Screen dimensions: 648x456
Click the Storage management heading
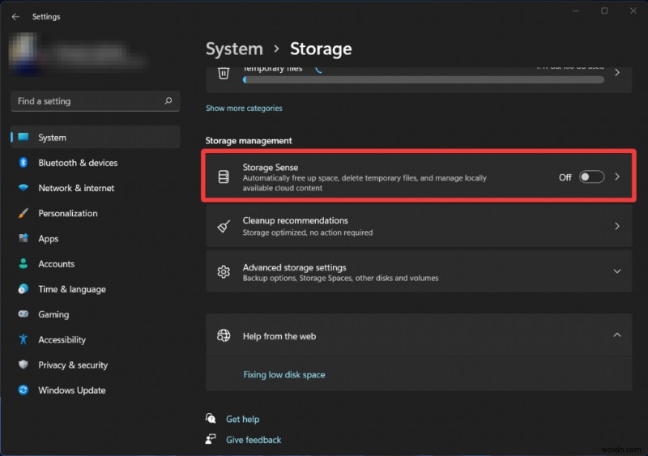(x=249, y=141)
